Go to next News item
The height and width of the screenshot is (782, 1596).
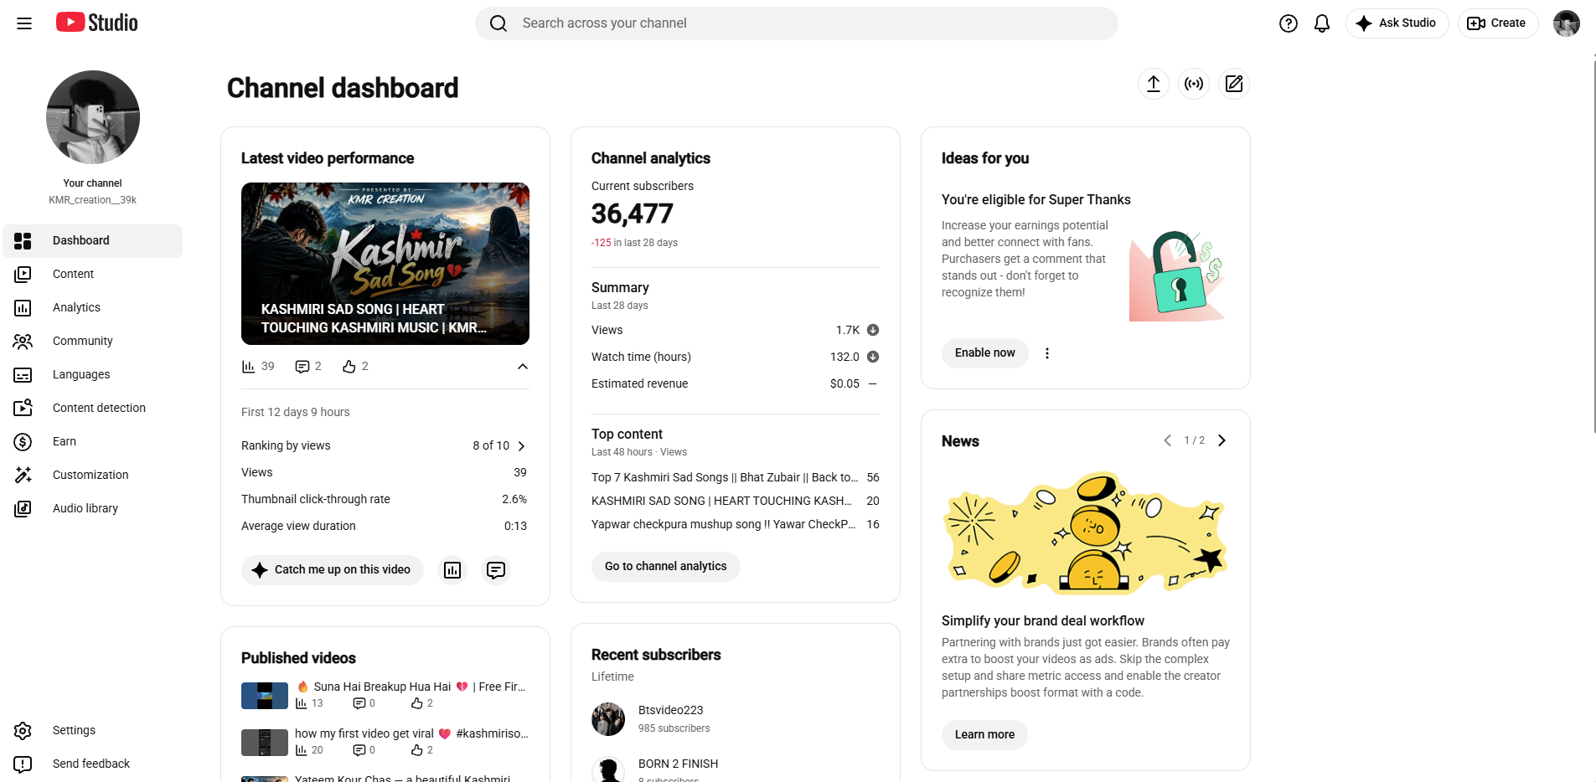[x=1222, y=440]
